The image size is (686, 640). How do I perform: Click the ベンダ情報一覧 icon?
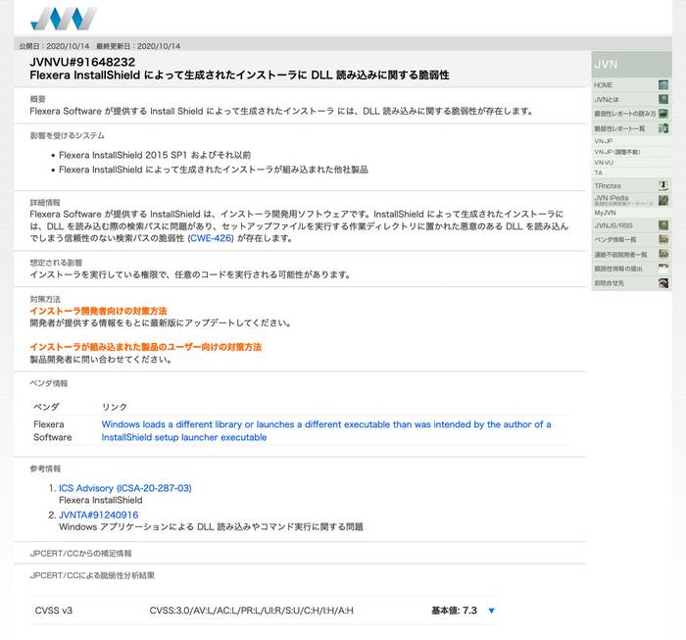tap(663, 240)
